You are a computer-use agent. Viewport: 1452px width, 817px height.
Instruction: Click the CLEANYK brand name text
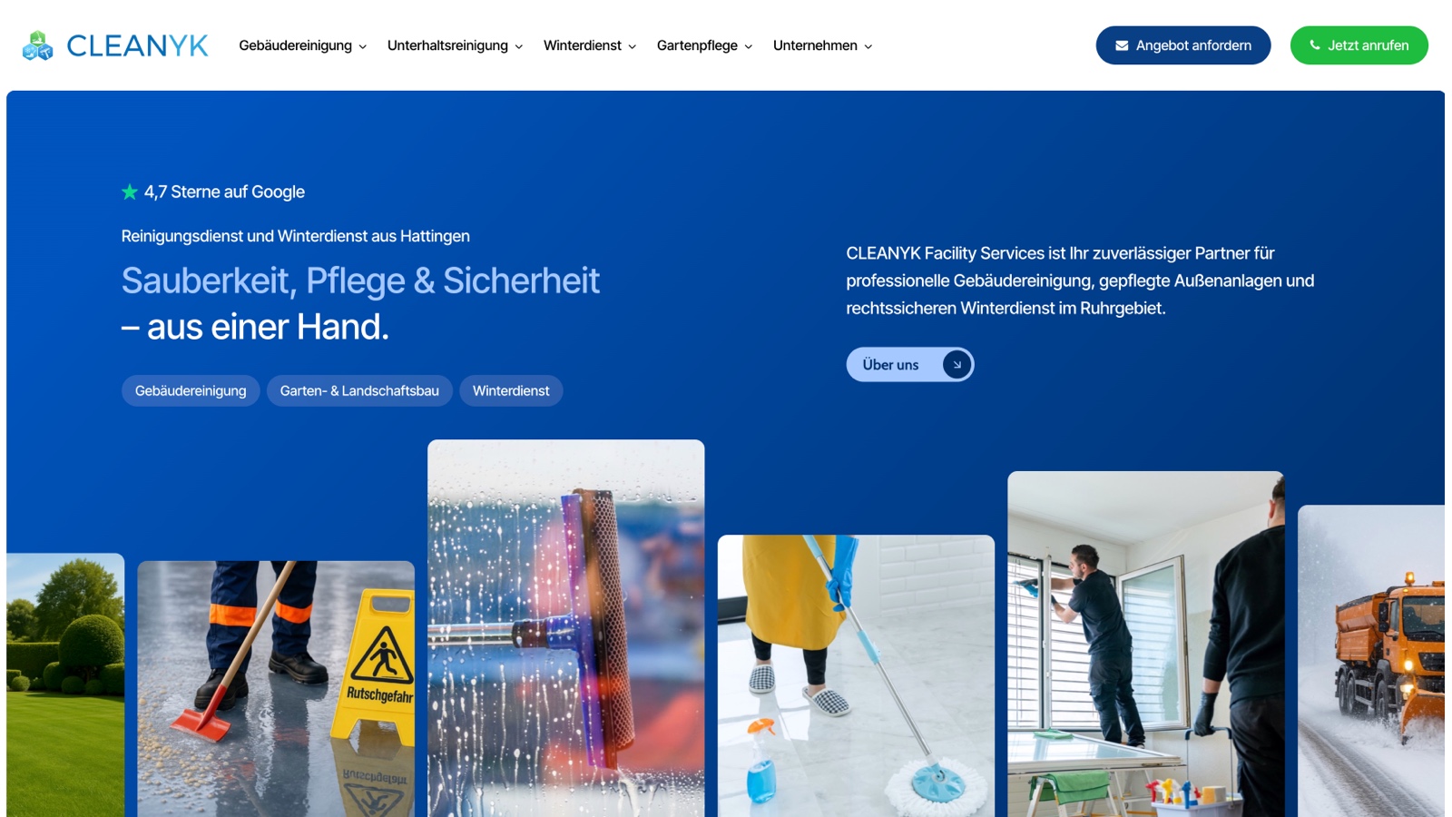tap(138, 45)
